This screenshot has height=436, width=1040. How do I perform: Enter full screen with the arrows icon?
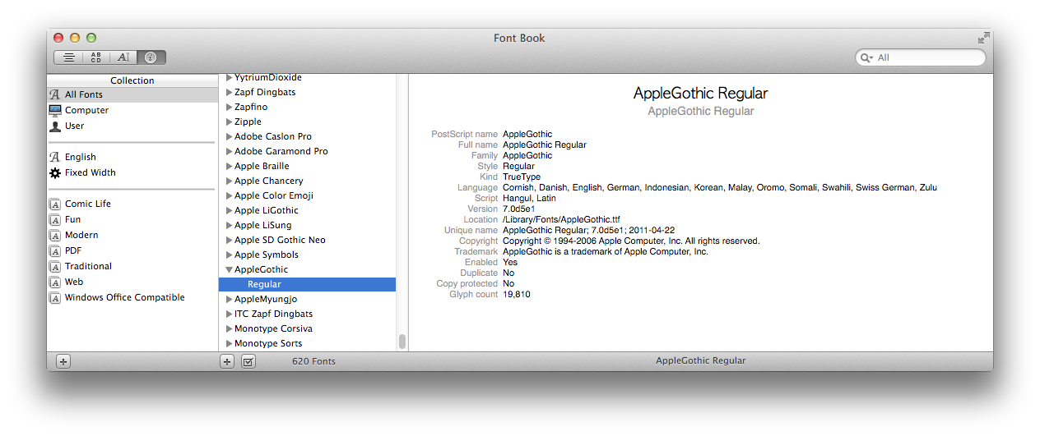(983, 38)
